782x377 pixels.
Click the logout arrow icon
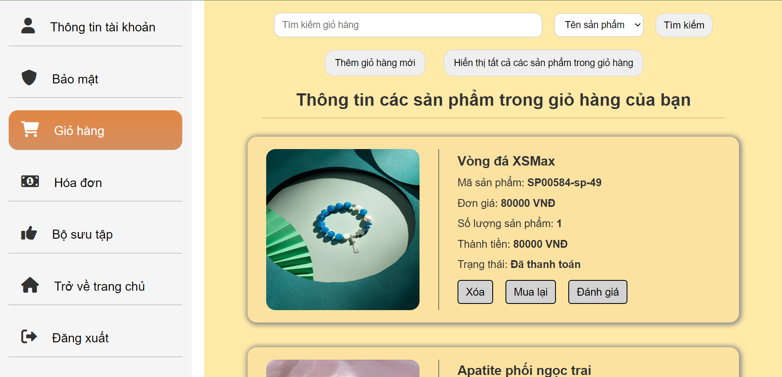[x=29, y=337]
